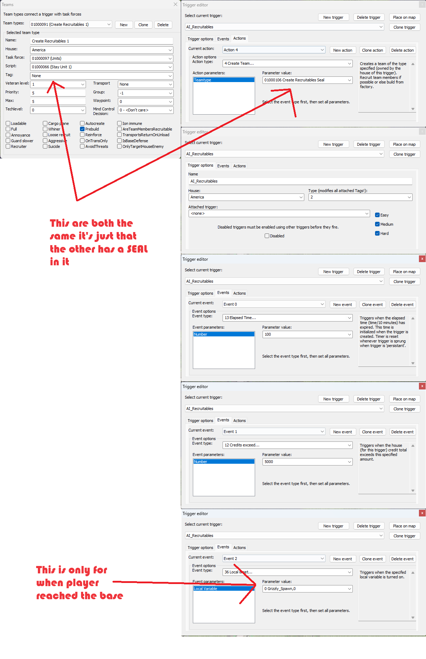Close the Trigger editor showing Event 2
This screenshot has height=659, width=426.
(x=422, y=513)
